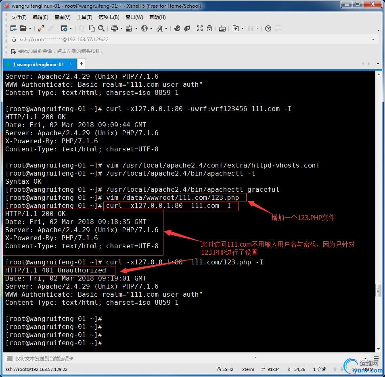Viewport: 385px width, 377px height.
Task: Click the '1 会话' session count
Action: click(319, 369)
